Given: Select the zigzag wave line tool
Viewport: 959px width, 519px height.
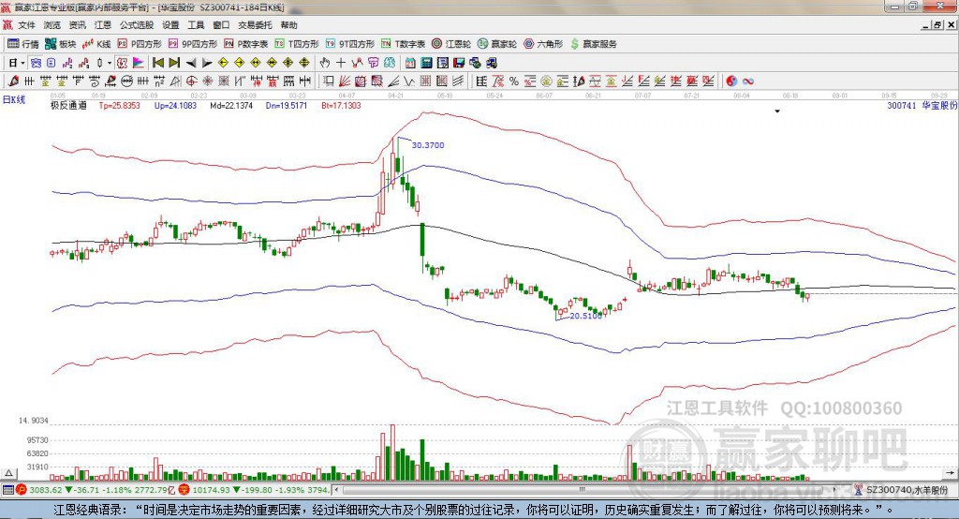Looking at the screenshot, I should [x=409, y=81].
